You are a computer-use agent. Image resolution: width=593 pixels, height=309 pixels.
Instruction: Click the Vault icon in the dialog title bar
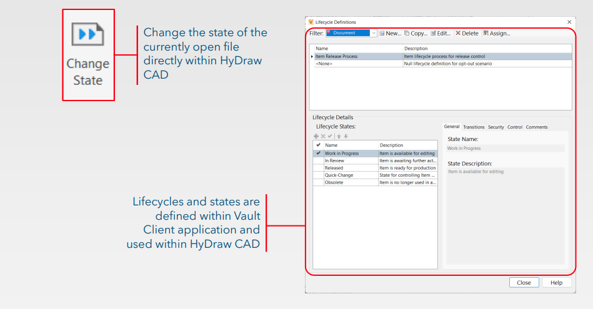(x=311, y=22)
